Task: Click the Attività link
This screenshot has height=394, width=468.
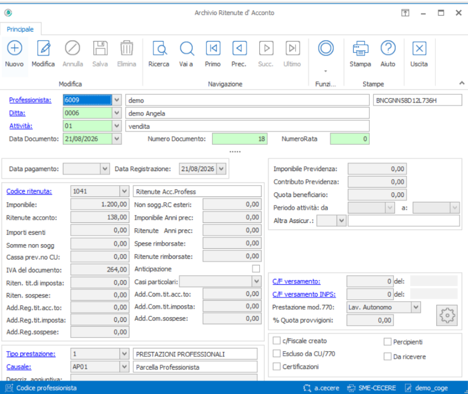Action: click(x=21, y=126)
